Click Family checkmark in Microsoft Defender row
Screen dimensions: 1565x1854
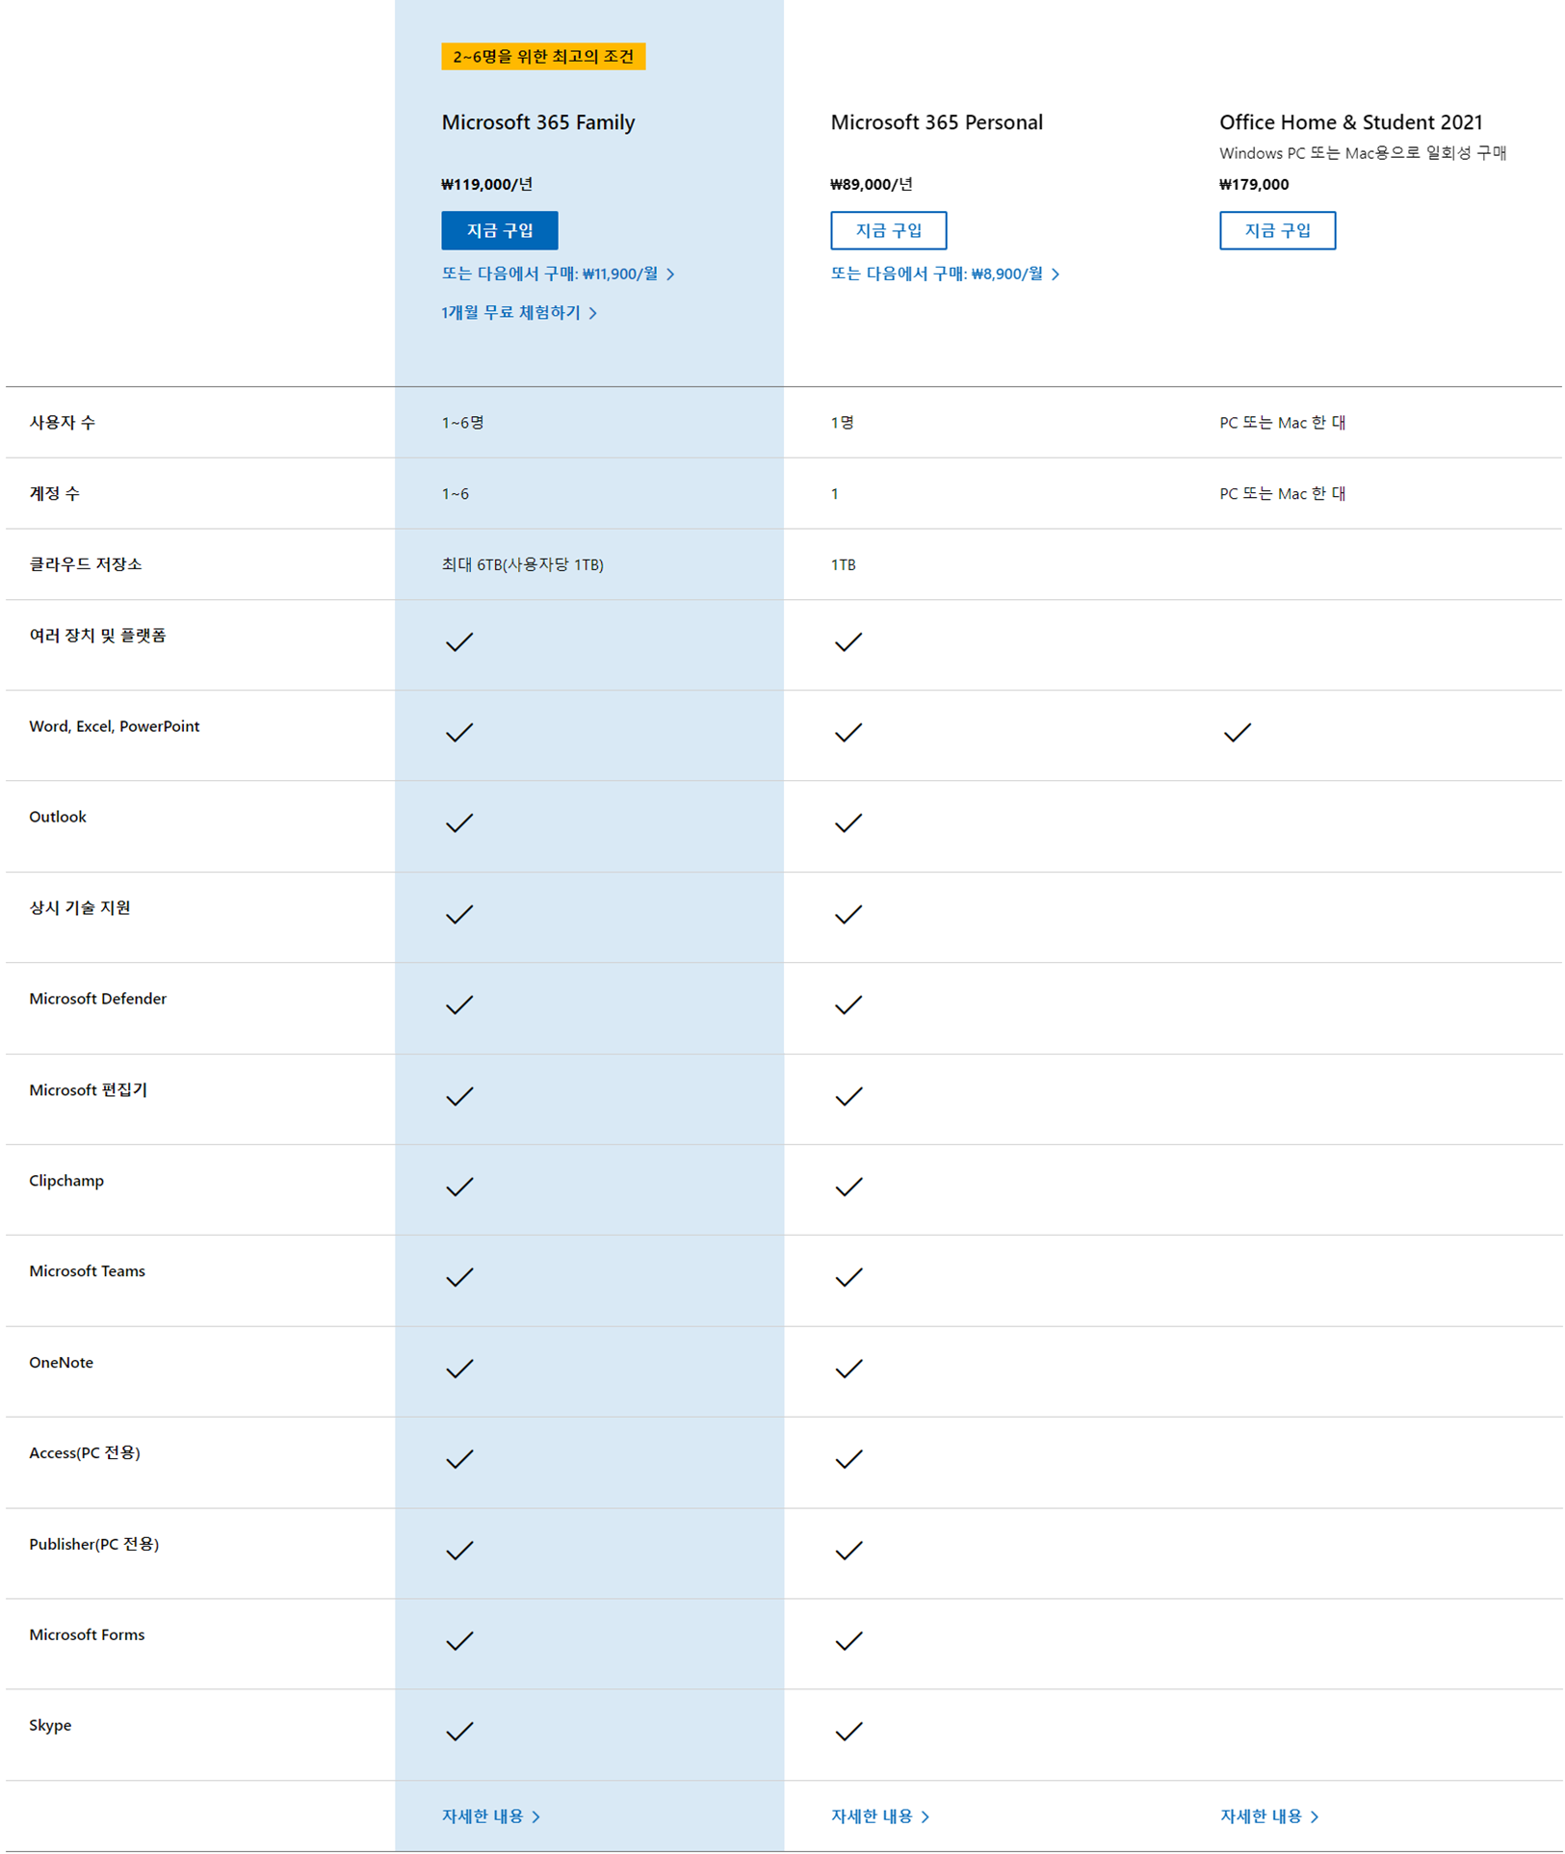(459, 1005)
